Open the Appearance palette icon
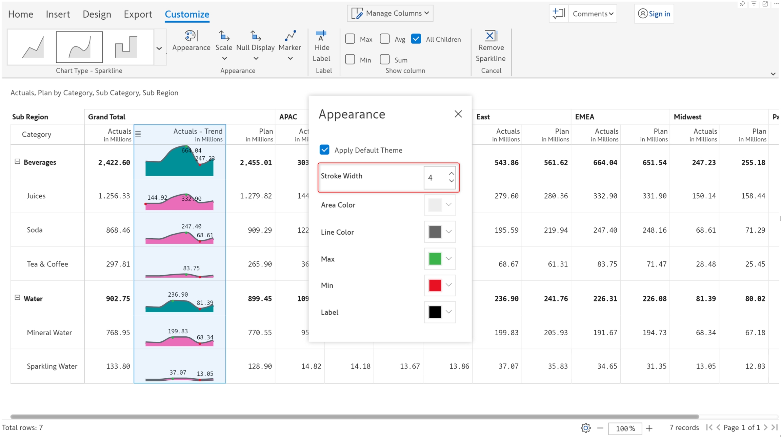Image resolution: width=781 pixels, height=437 pixels. [191, 36]
